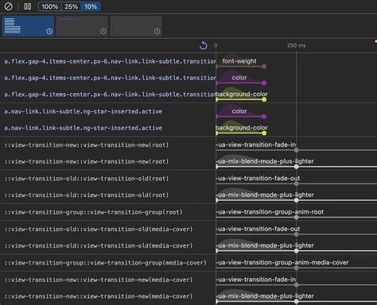
Task: Select the font-weight transition bar
Action: click(x=240, y=66)
